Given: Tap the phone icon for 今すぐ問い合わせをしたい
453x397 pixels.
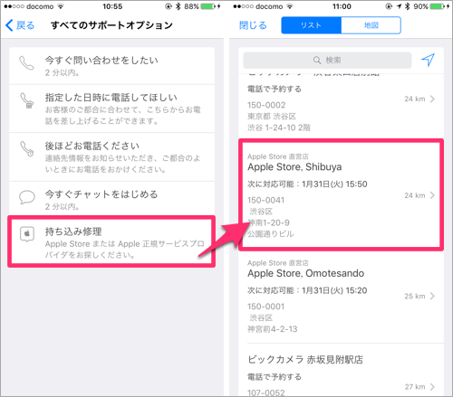Looking at the screenshot, I should coord(26,63).
